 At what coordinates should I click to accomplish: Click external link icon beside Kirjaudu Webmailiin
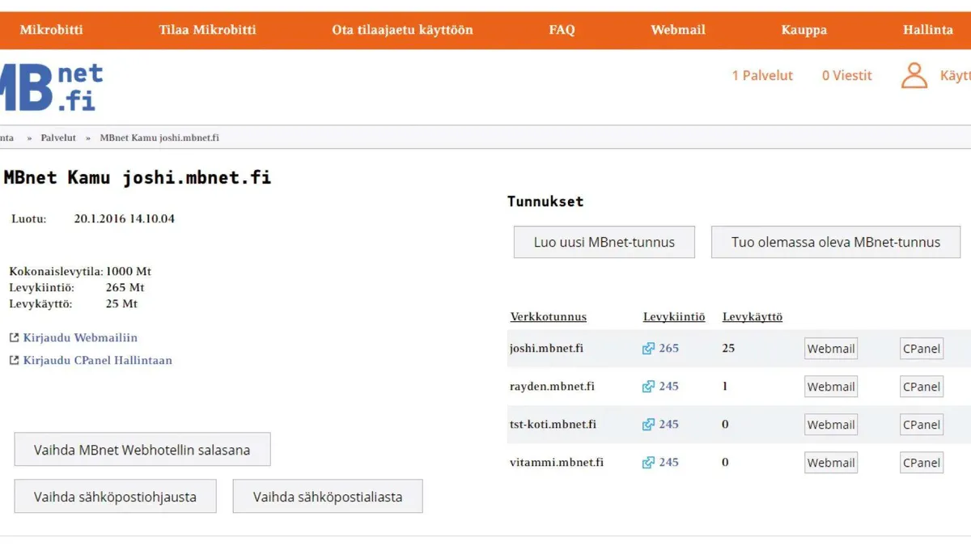tap(14, 337)
